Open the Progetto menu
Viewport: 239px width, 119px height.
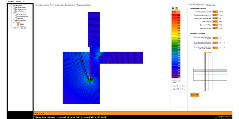click(11, 1)
